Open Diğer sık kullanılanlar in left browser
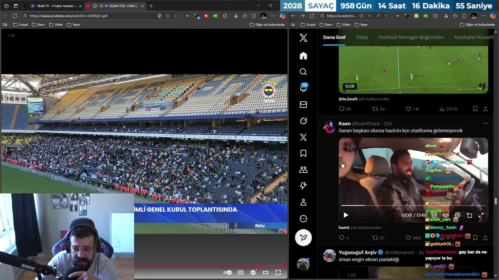This screenshot has height=280, width=499. tap(267, 24)
